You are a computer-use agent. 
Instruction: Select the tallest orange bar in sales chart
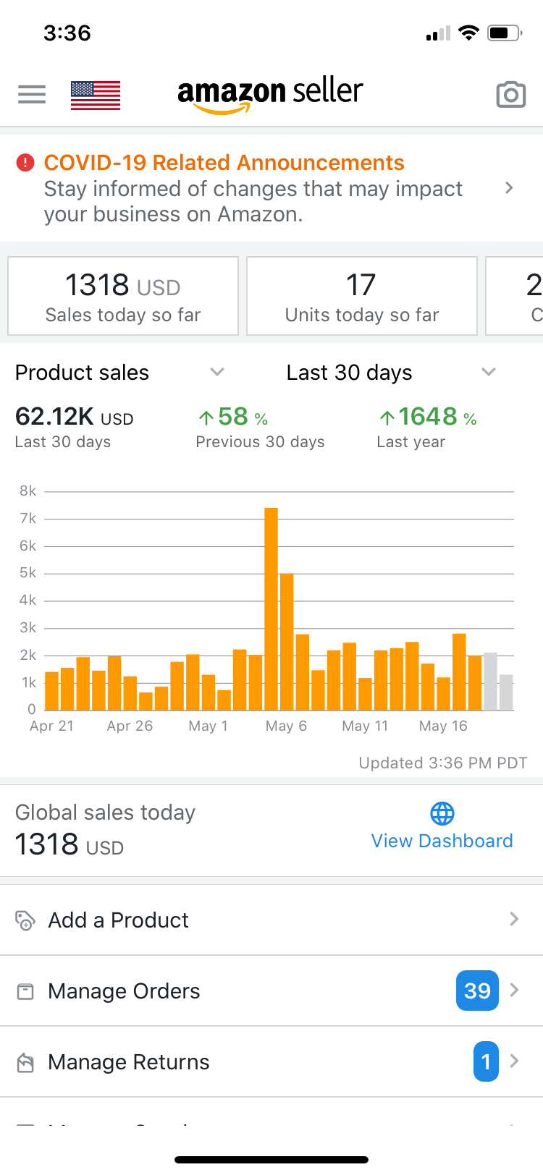[271, 608]
